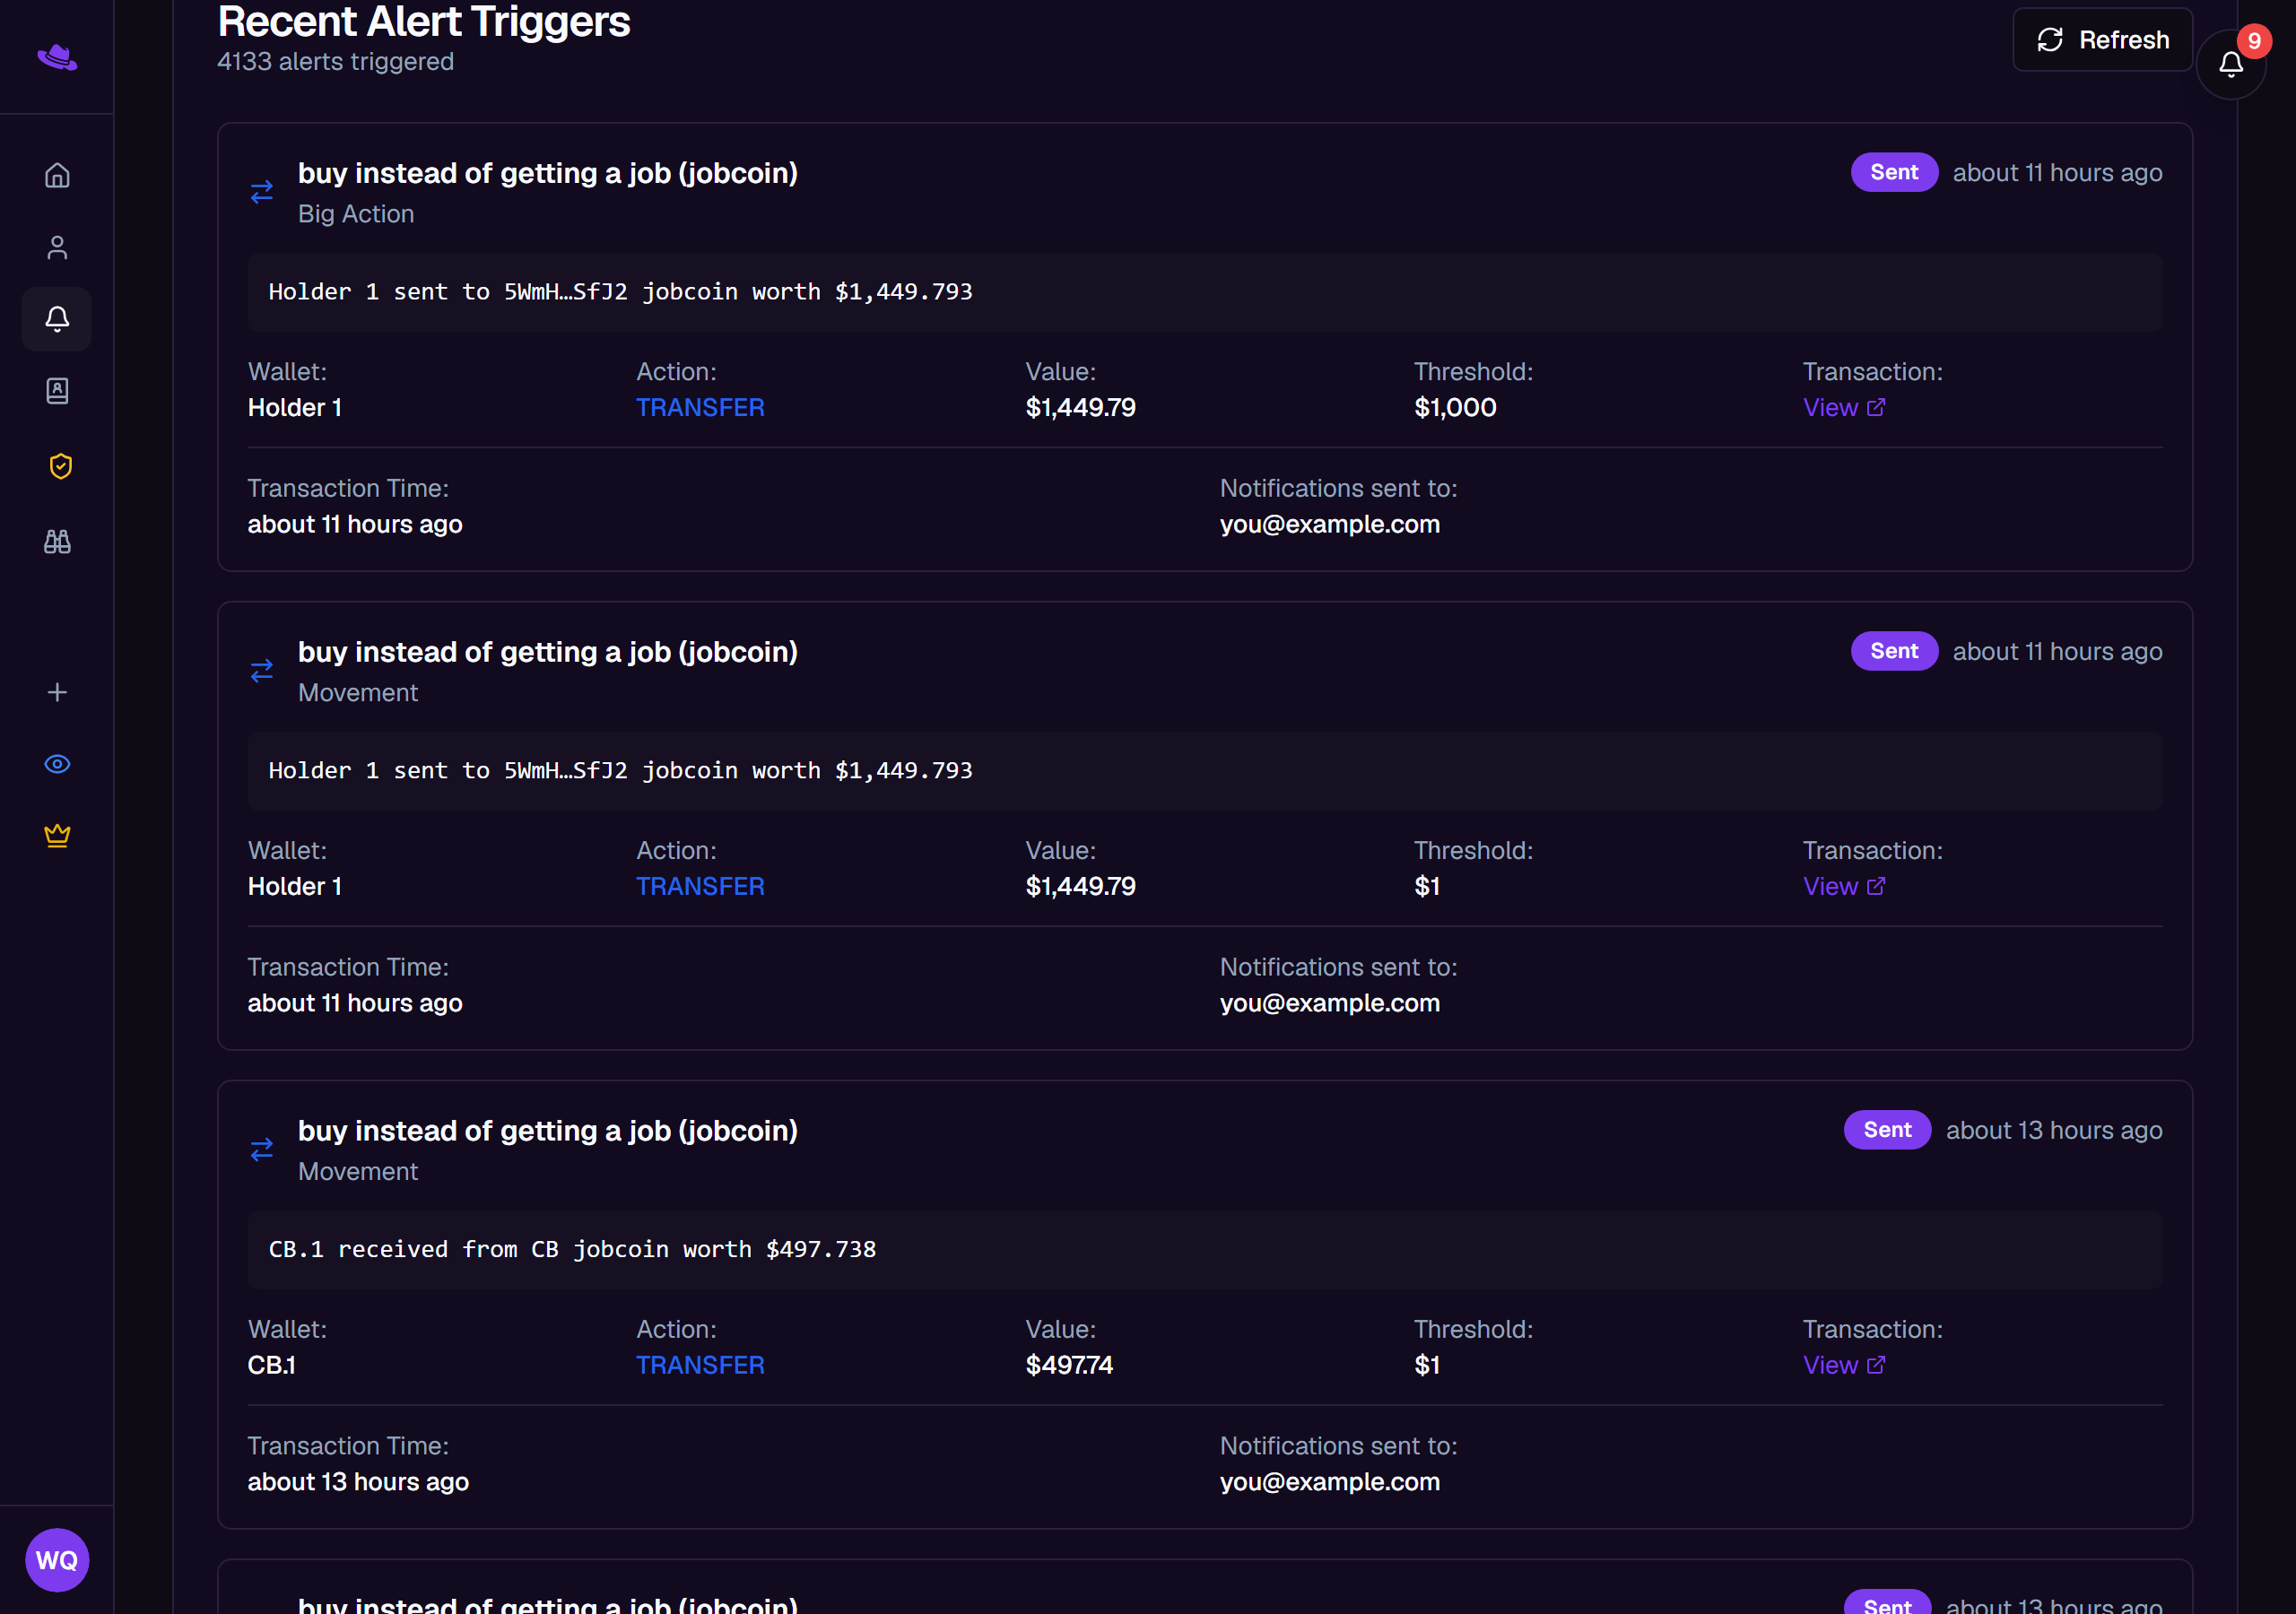Click you@example.com in Big Action alert
The height and width of the screenshot is (1614, 2296).
click(1330, 524)
